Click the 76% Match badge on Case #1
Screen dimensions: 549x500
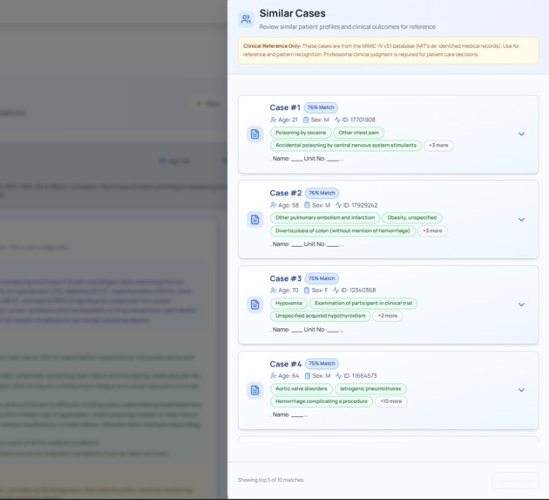pos(321,107)
